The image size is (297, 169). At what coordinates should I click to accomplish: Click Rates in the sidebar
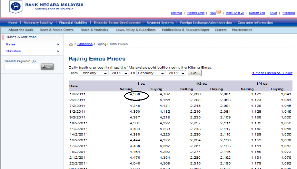coord(11,44)
